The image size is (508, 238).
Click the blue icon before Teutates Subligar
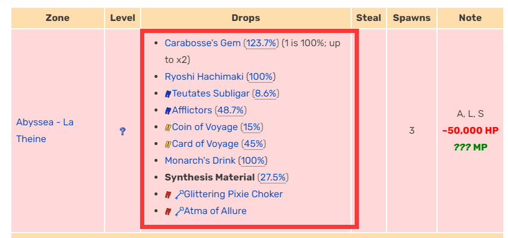pos(168,94)
